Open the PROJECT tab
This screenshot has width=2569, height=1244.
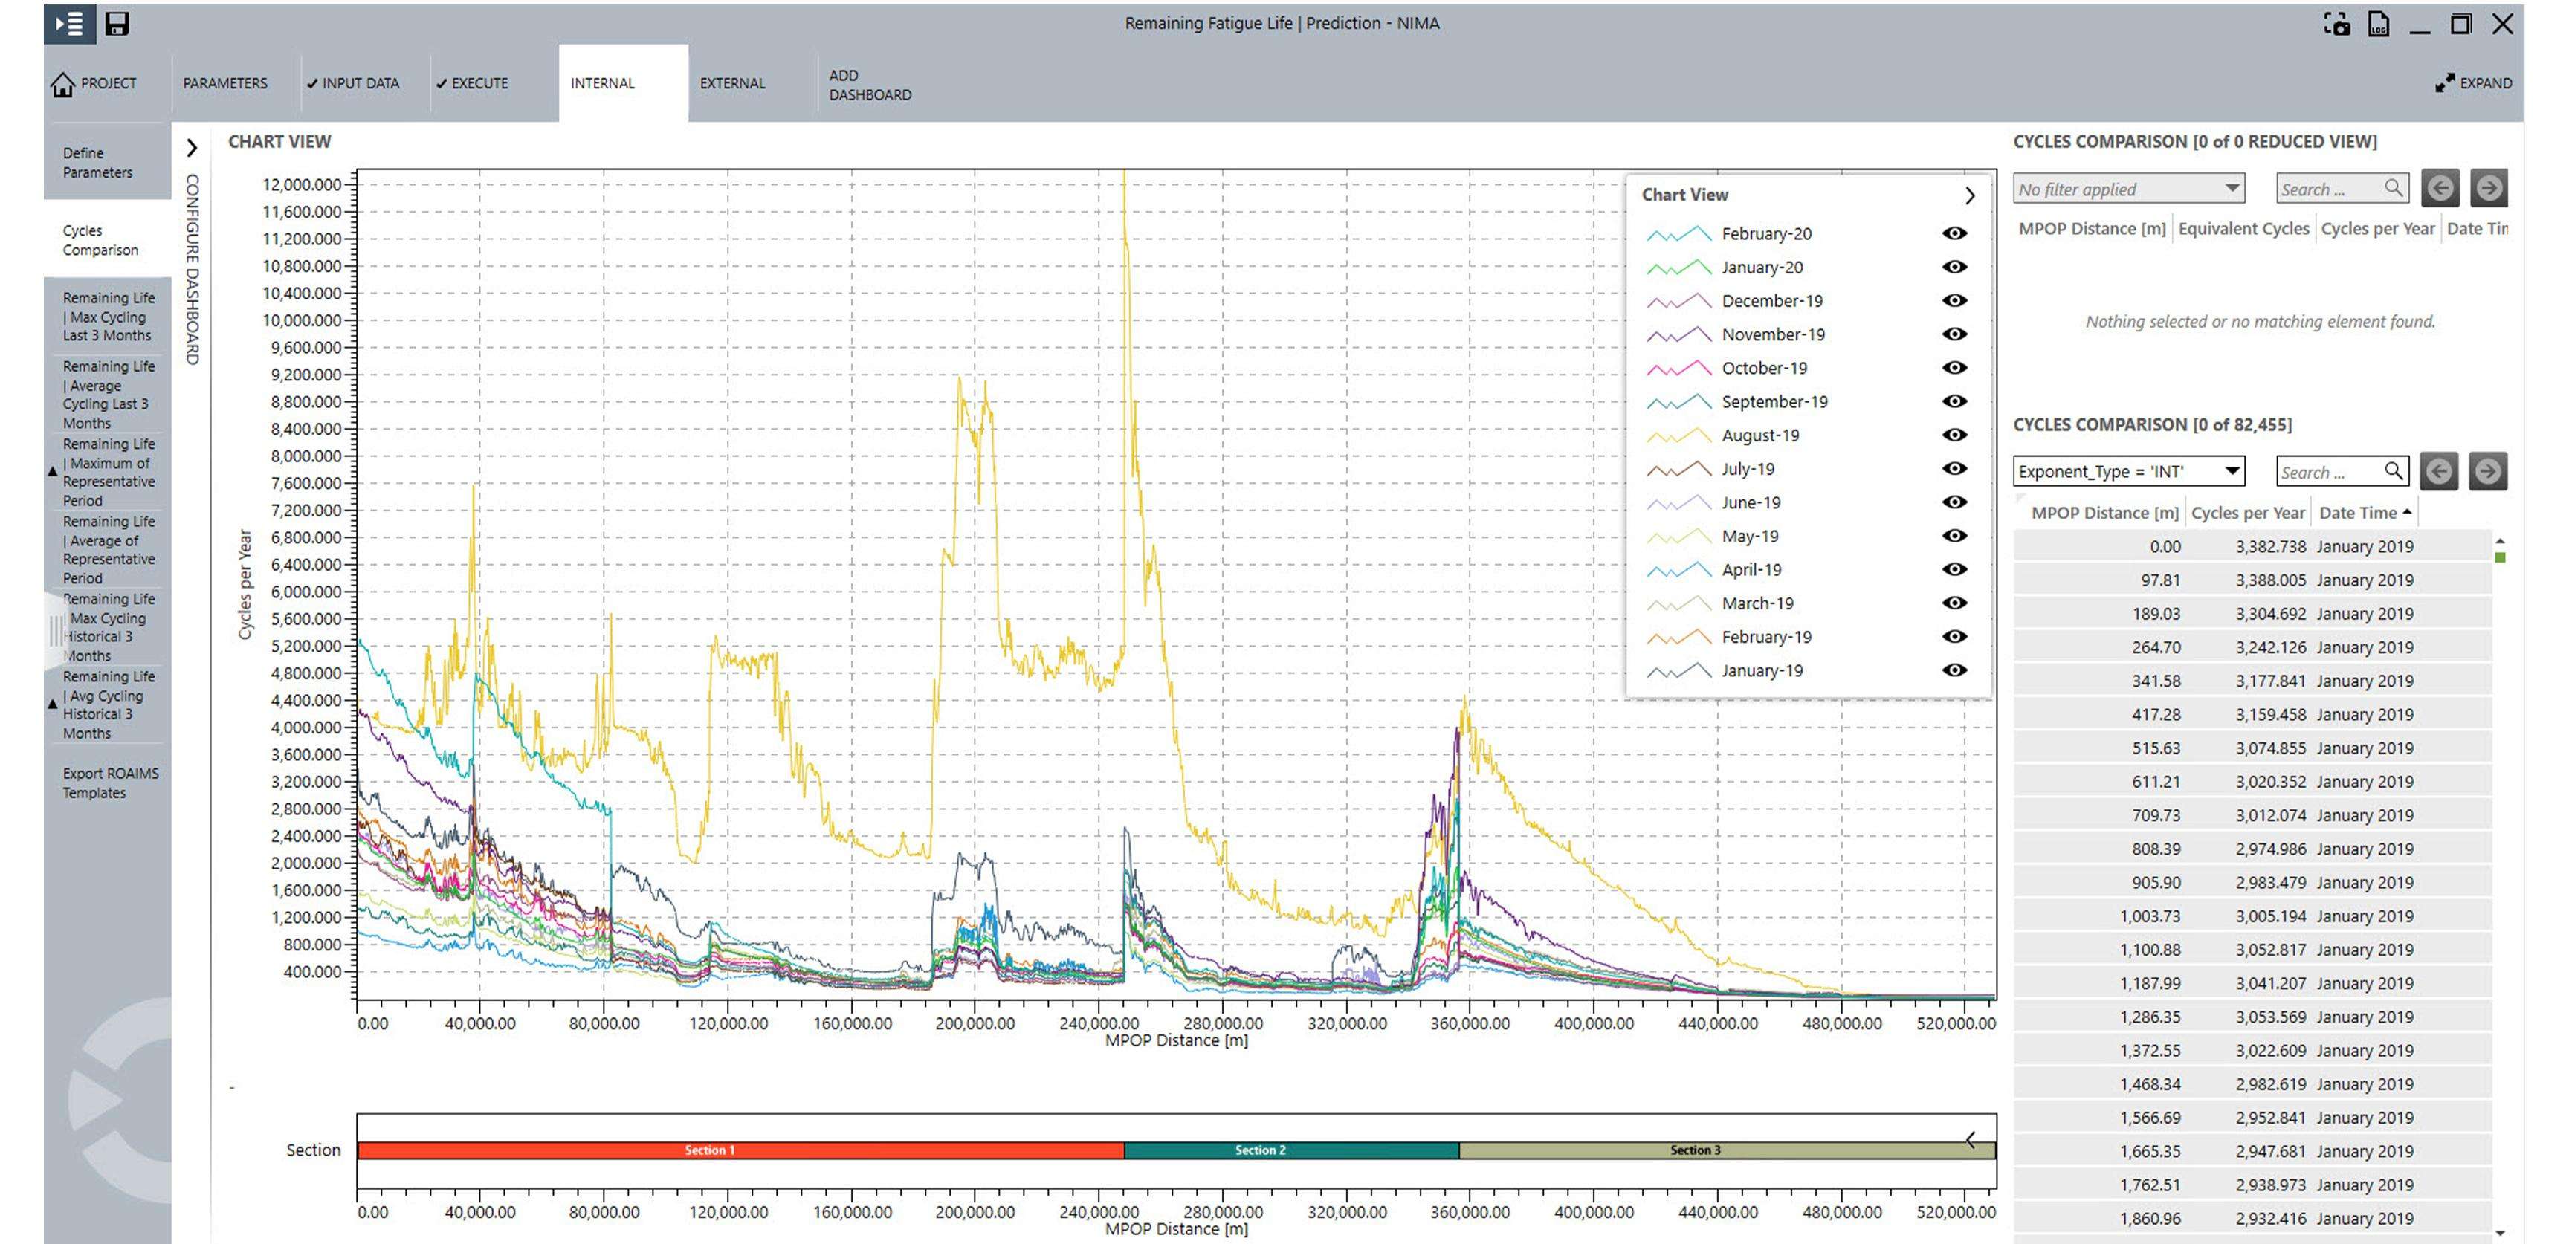click(108, 84)
